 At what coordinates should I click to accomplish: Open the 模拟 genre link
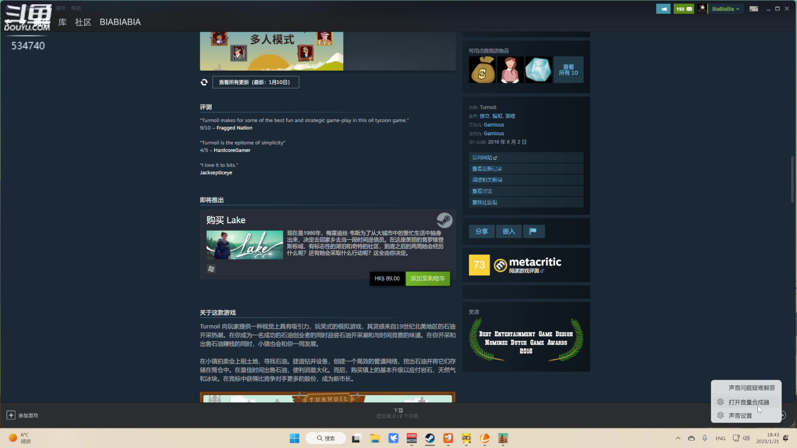(x=497, y=116)
